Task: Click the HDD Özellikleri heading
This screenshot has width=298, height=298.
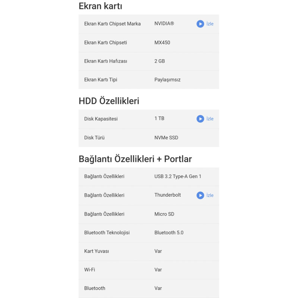Action: tap(109, 101)
